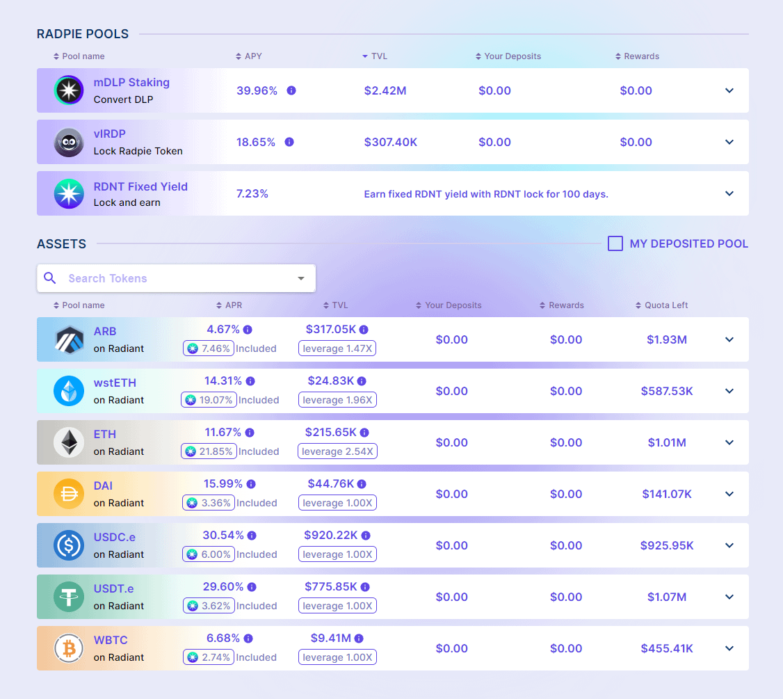Click the RDNT Fixed Yield pool icon
The width and height of the screenshot is (783, 699).
69,194
